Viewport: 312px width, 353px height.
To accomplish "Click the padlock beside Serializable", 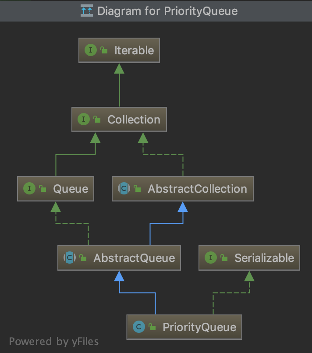I will coord(223,258).
